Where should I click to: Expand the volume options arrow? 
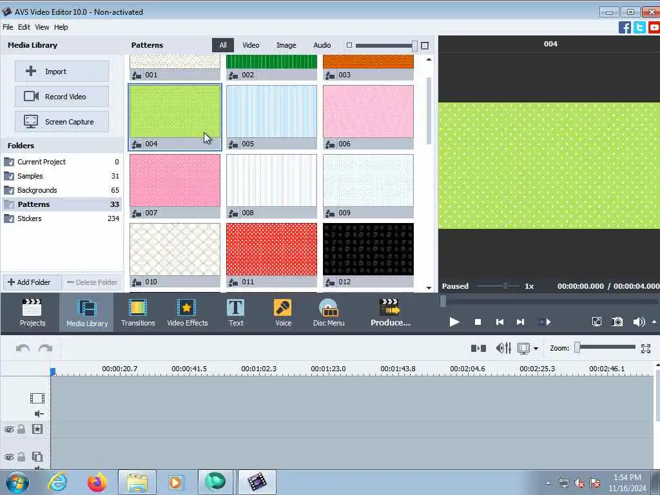(654, 322)
